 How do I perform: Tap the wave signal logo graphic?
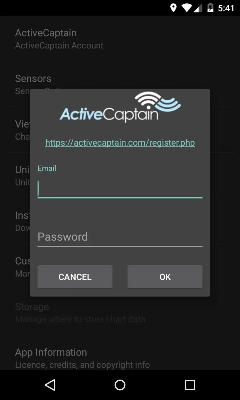[158, 102]
